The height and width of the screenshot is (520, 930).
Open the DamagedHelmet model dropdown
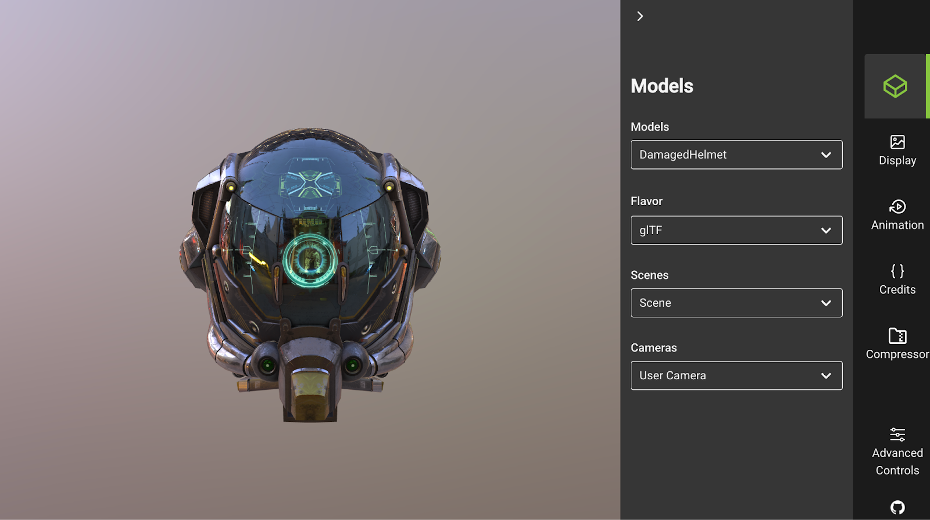click(736, 155)
